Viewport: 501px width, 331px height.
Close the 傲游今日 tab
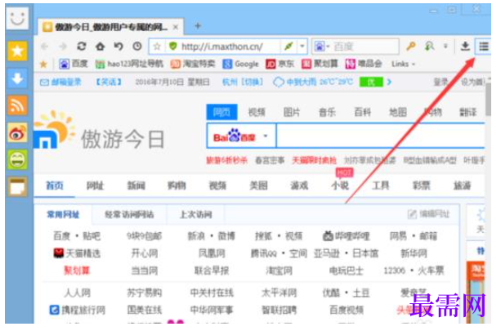click(176, 28)
